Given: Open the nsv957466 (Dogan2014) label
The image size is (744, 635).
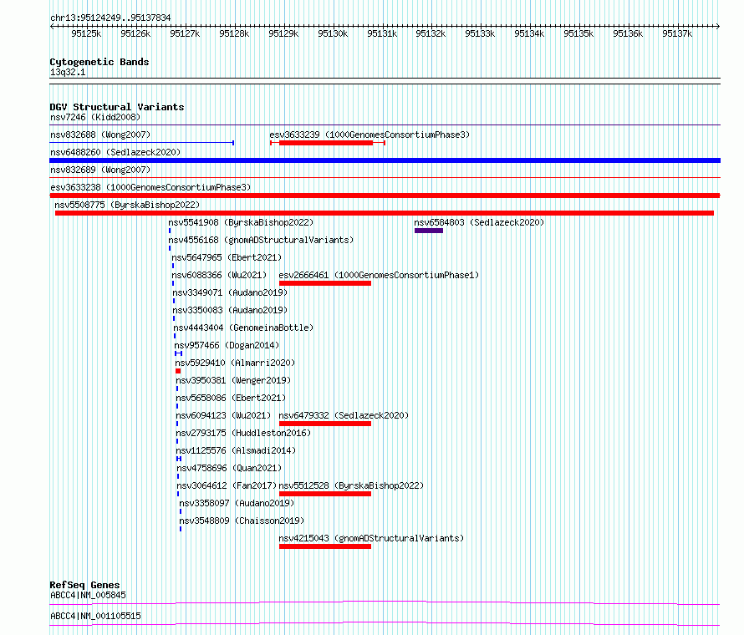Looking at the screenshot, I should pos(227,345).
